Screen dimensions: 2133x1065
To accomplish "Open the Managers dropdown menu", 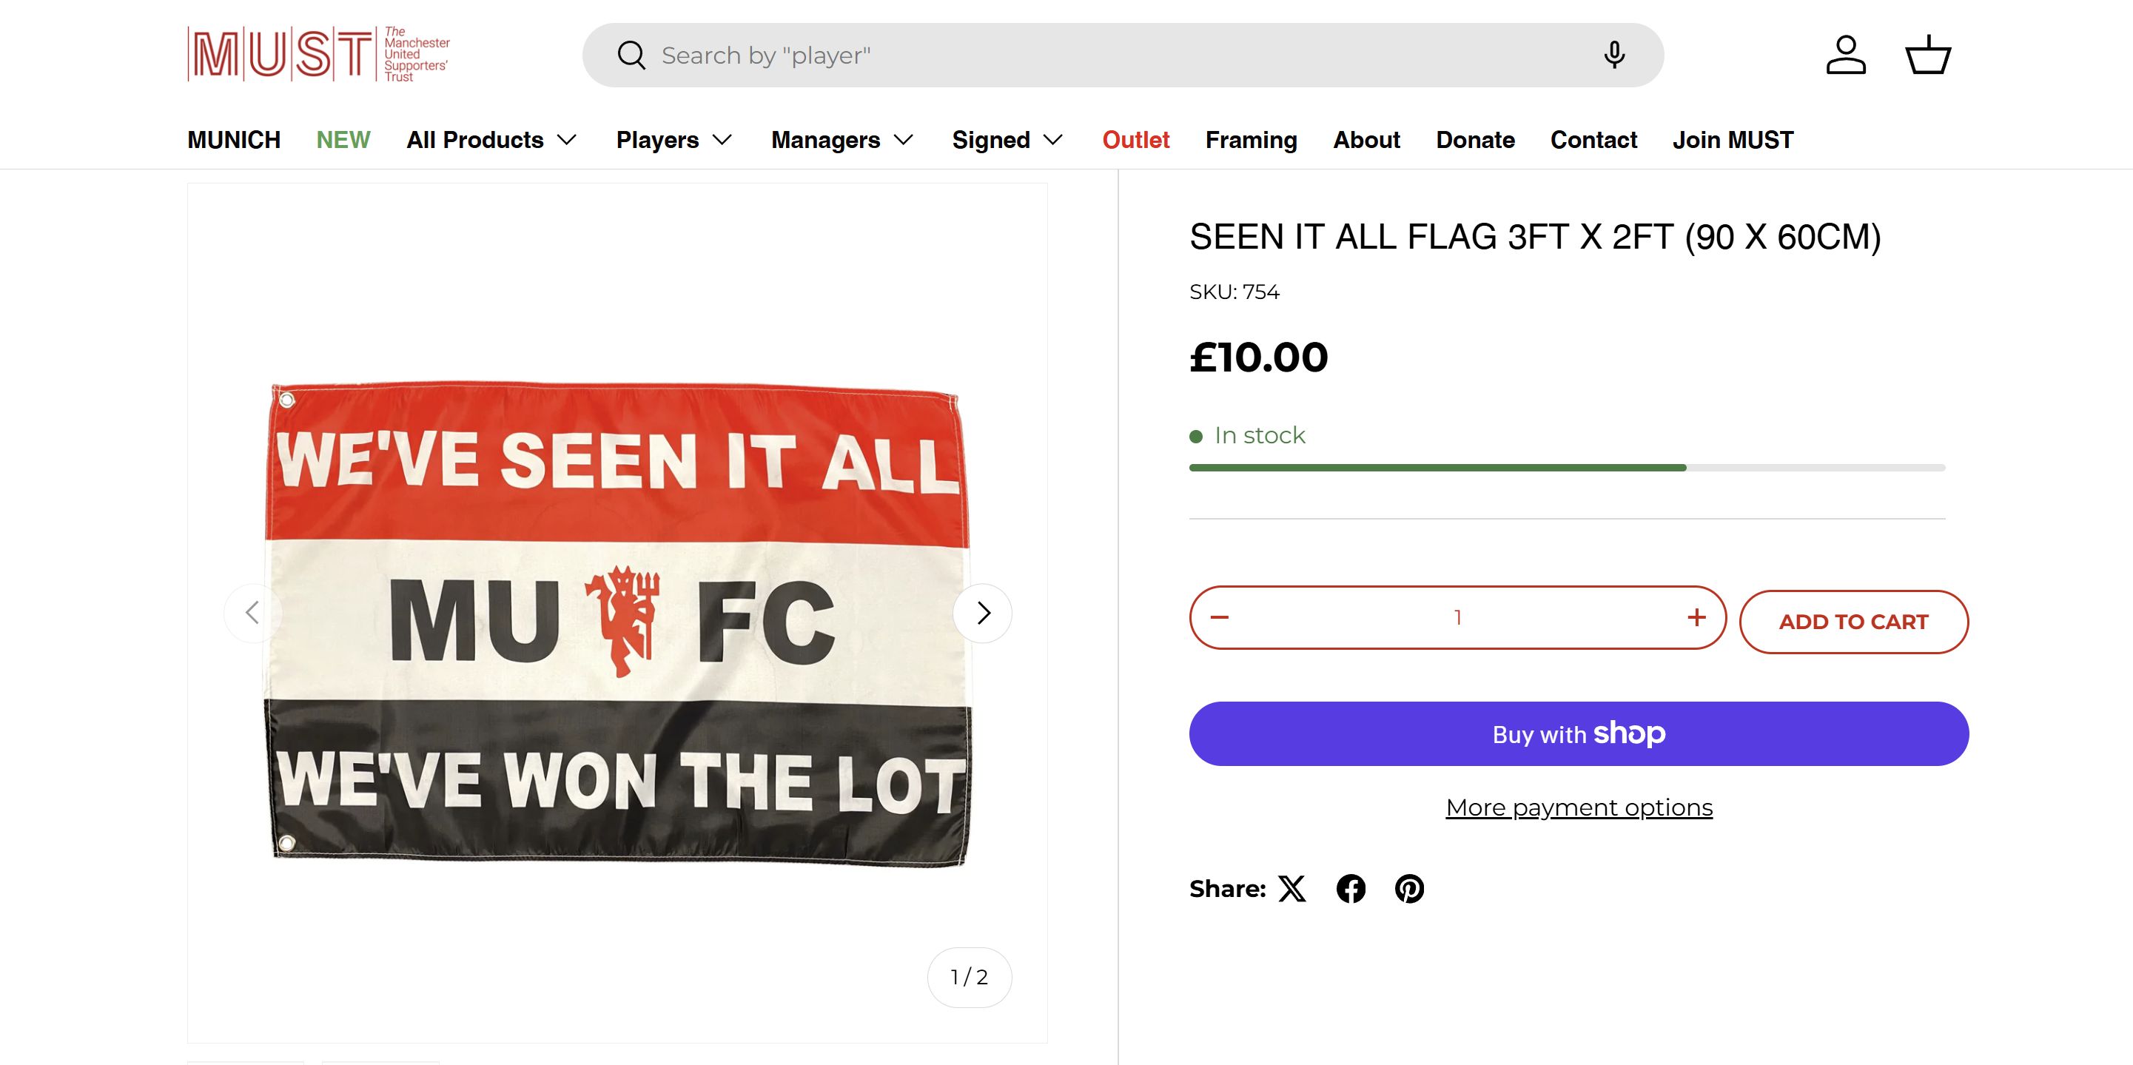I will (x=842, y=140).
